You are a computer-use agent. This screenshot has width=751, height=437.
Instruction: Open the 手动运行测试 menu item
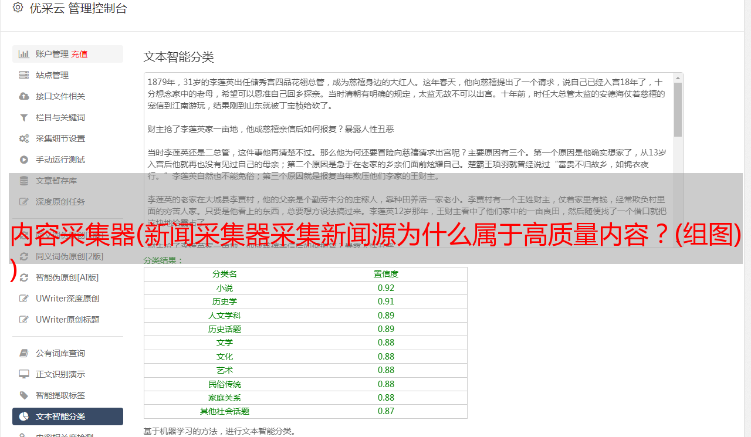(67, 160)
